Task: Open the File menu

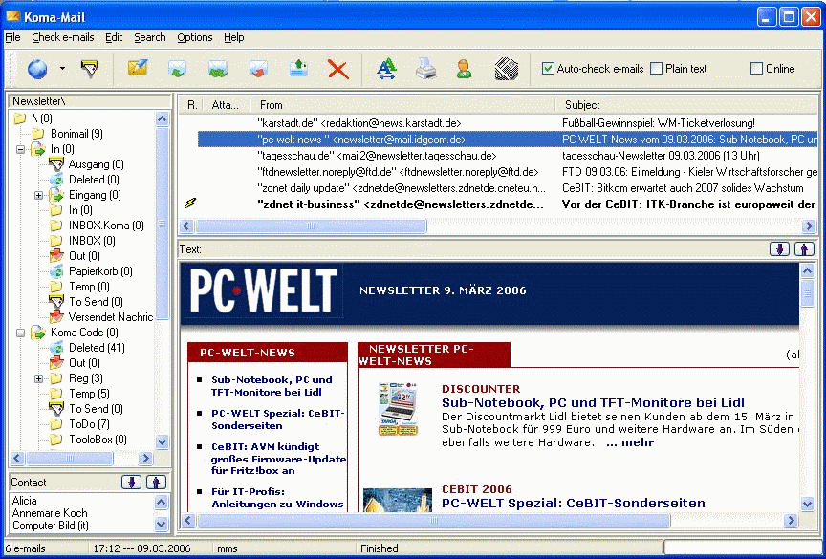Action: click(x=12, y=37)
